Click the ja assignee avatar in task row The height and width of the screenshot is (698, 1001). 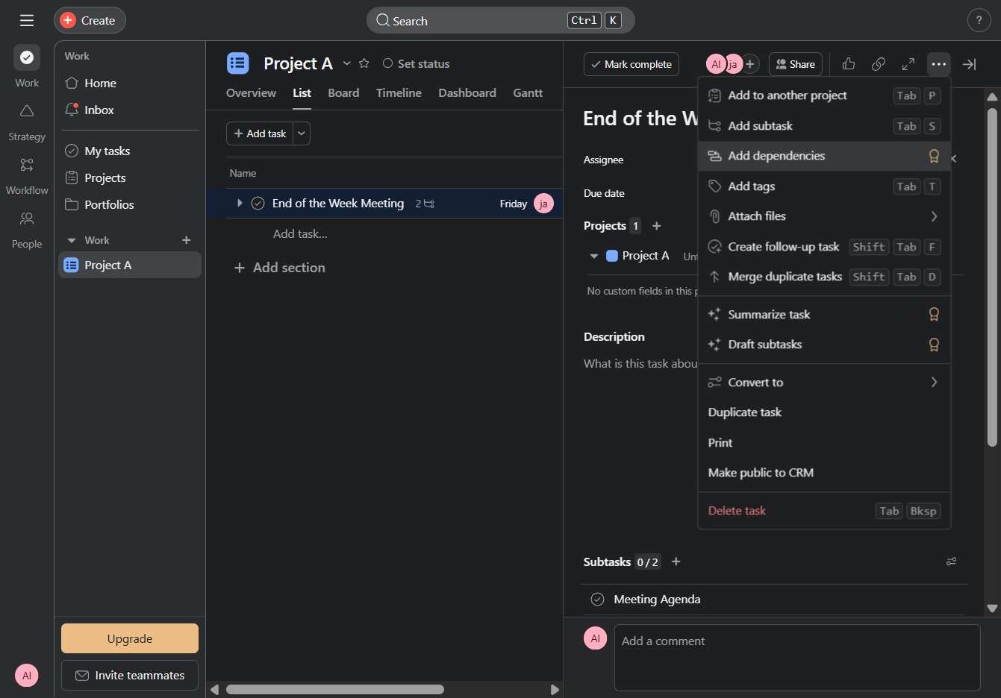[x=543, y=204]
